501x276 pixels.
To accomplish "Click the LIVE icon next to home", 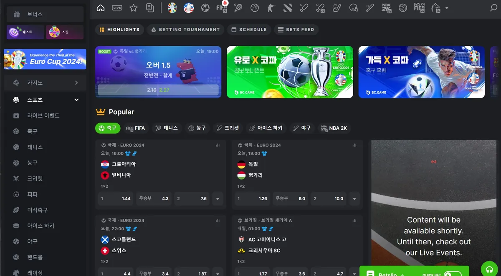I will click(117, 8).
